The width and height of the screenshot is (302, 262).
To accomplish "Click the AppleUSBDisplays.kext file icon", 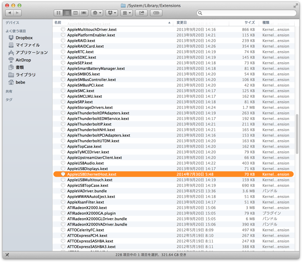I will click(63, 169).
